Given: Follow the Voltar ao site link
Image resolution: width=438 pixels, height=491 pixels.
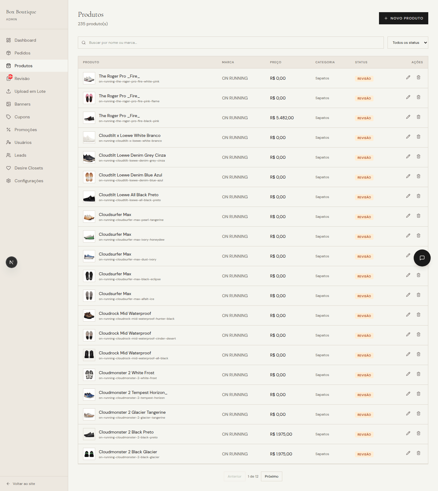Looking at the screenshot, I should pos(21,484).
